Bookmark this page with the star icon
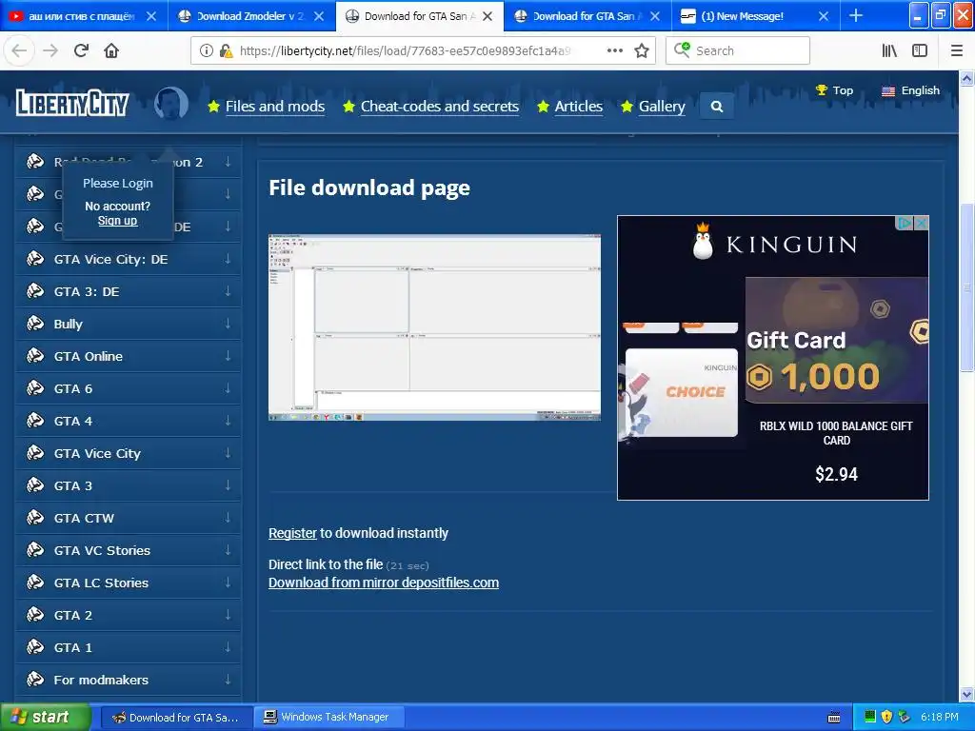975x731 pixels. point(642,50)
